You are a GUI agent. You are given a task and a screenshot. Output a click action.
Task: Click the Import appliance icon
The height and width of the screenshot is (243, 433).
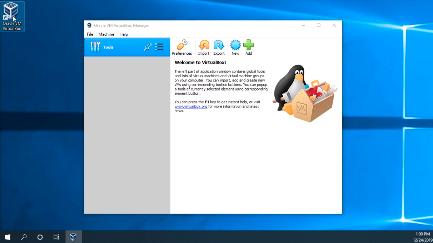click(x=204, y=47)
